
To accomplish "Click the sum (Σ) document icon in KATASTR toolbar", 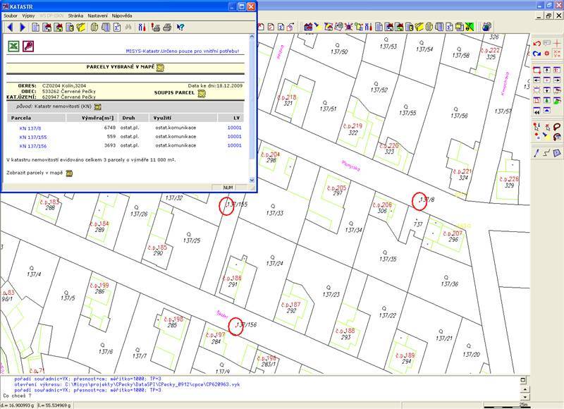I will (x=117, y=28).
